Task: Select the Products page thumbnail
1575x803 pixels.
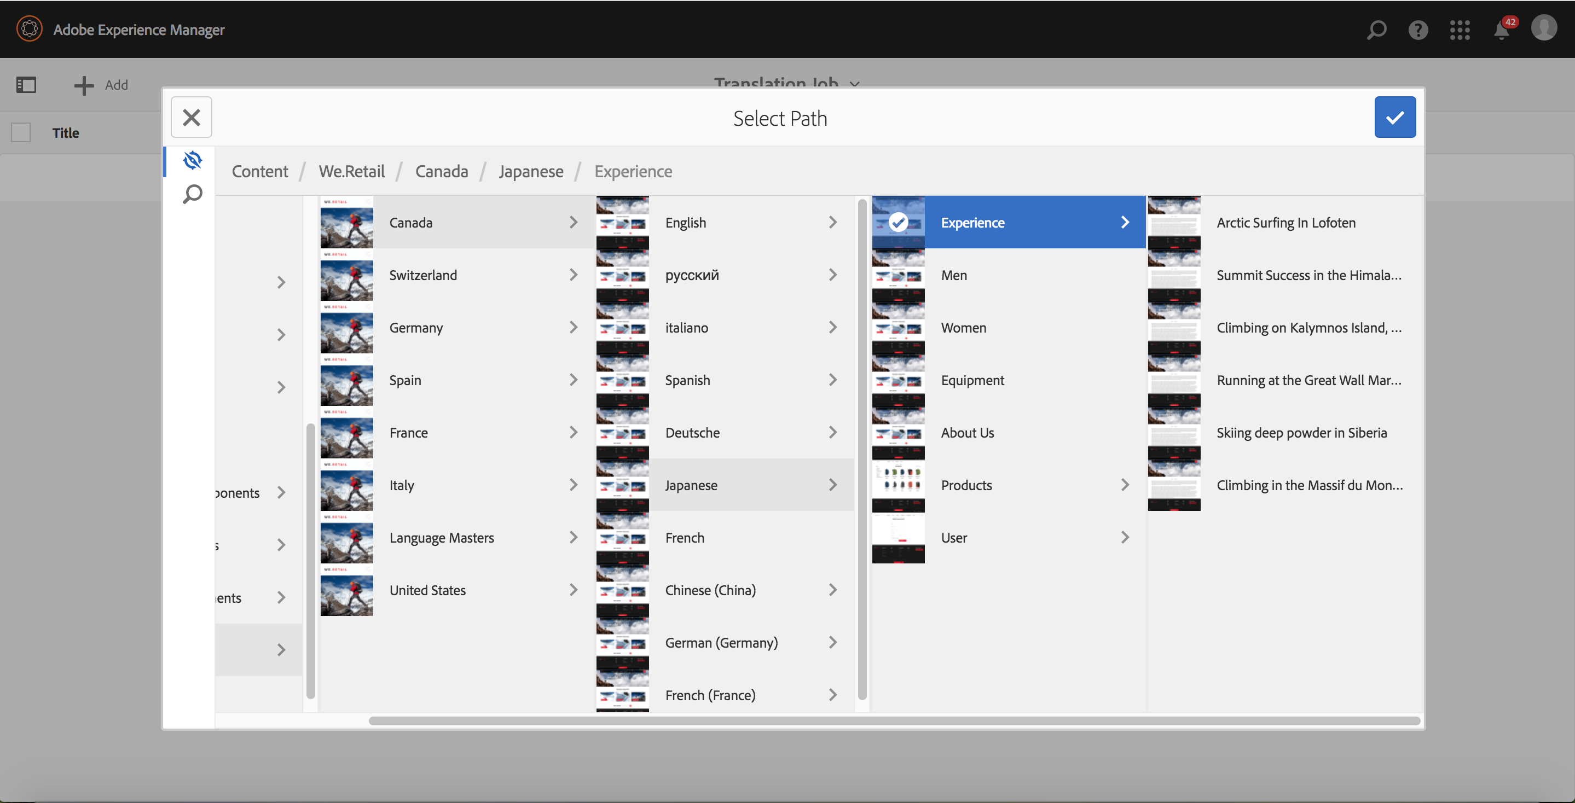Action: pyautogui.click(x=898, y=485)
